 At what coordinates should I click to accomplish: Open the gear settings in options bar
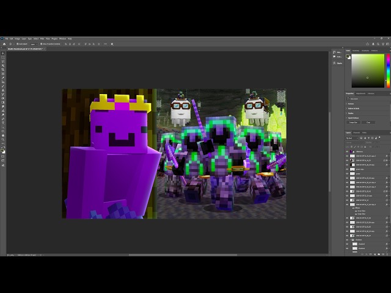(112, 44)
